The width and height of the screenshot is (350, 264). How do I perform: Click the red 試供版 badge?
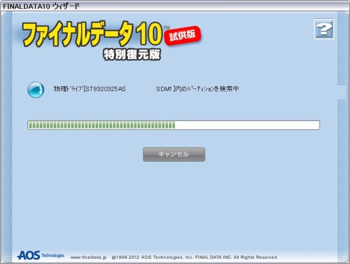coord(183,36)
